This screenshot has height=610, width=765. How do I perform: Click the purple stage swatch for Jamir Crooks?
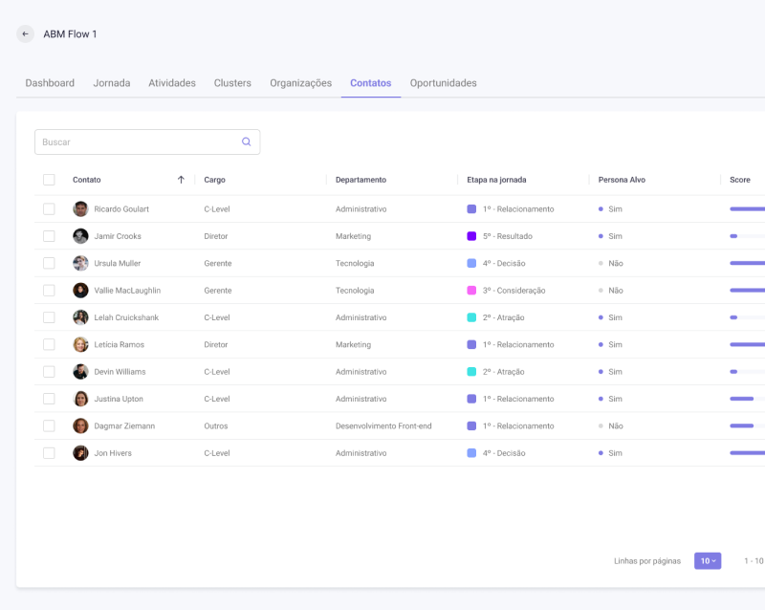coord(471,236)
